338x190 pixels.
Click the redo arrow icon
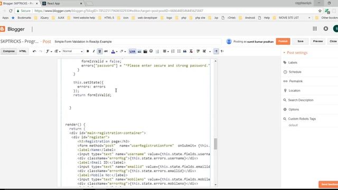click(41, 51)
